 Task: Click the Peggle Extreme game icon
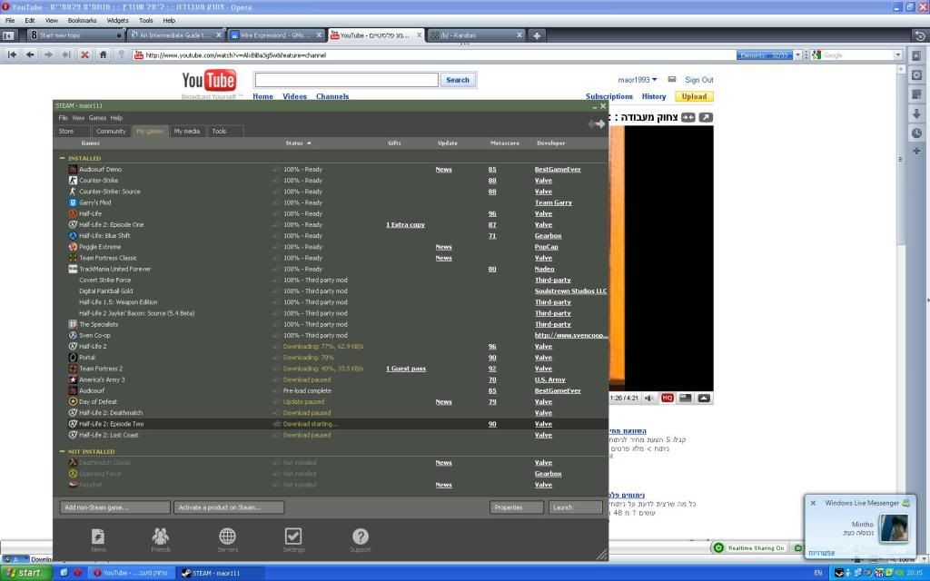(73, 247)
